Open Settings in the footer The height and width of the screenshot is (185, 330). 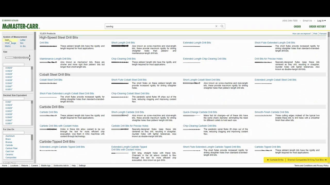82,165
